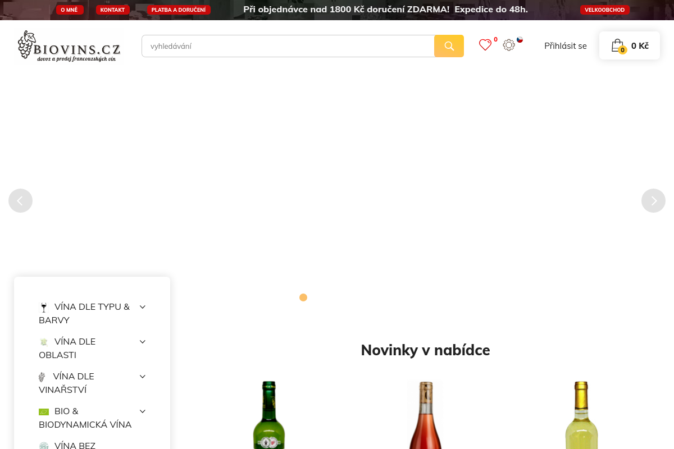
Task: Click the Přihlásit se login link
Action: tap(565, 45)
